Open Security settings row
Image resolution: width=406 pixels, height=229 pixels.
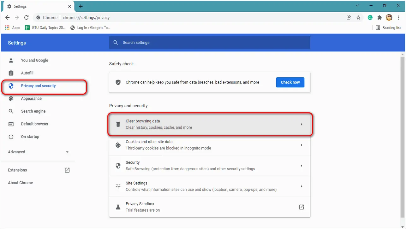210,166
